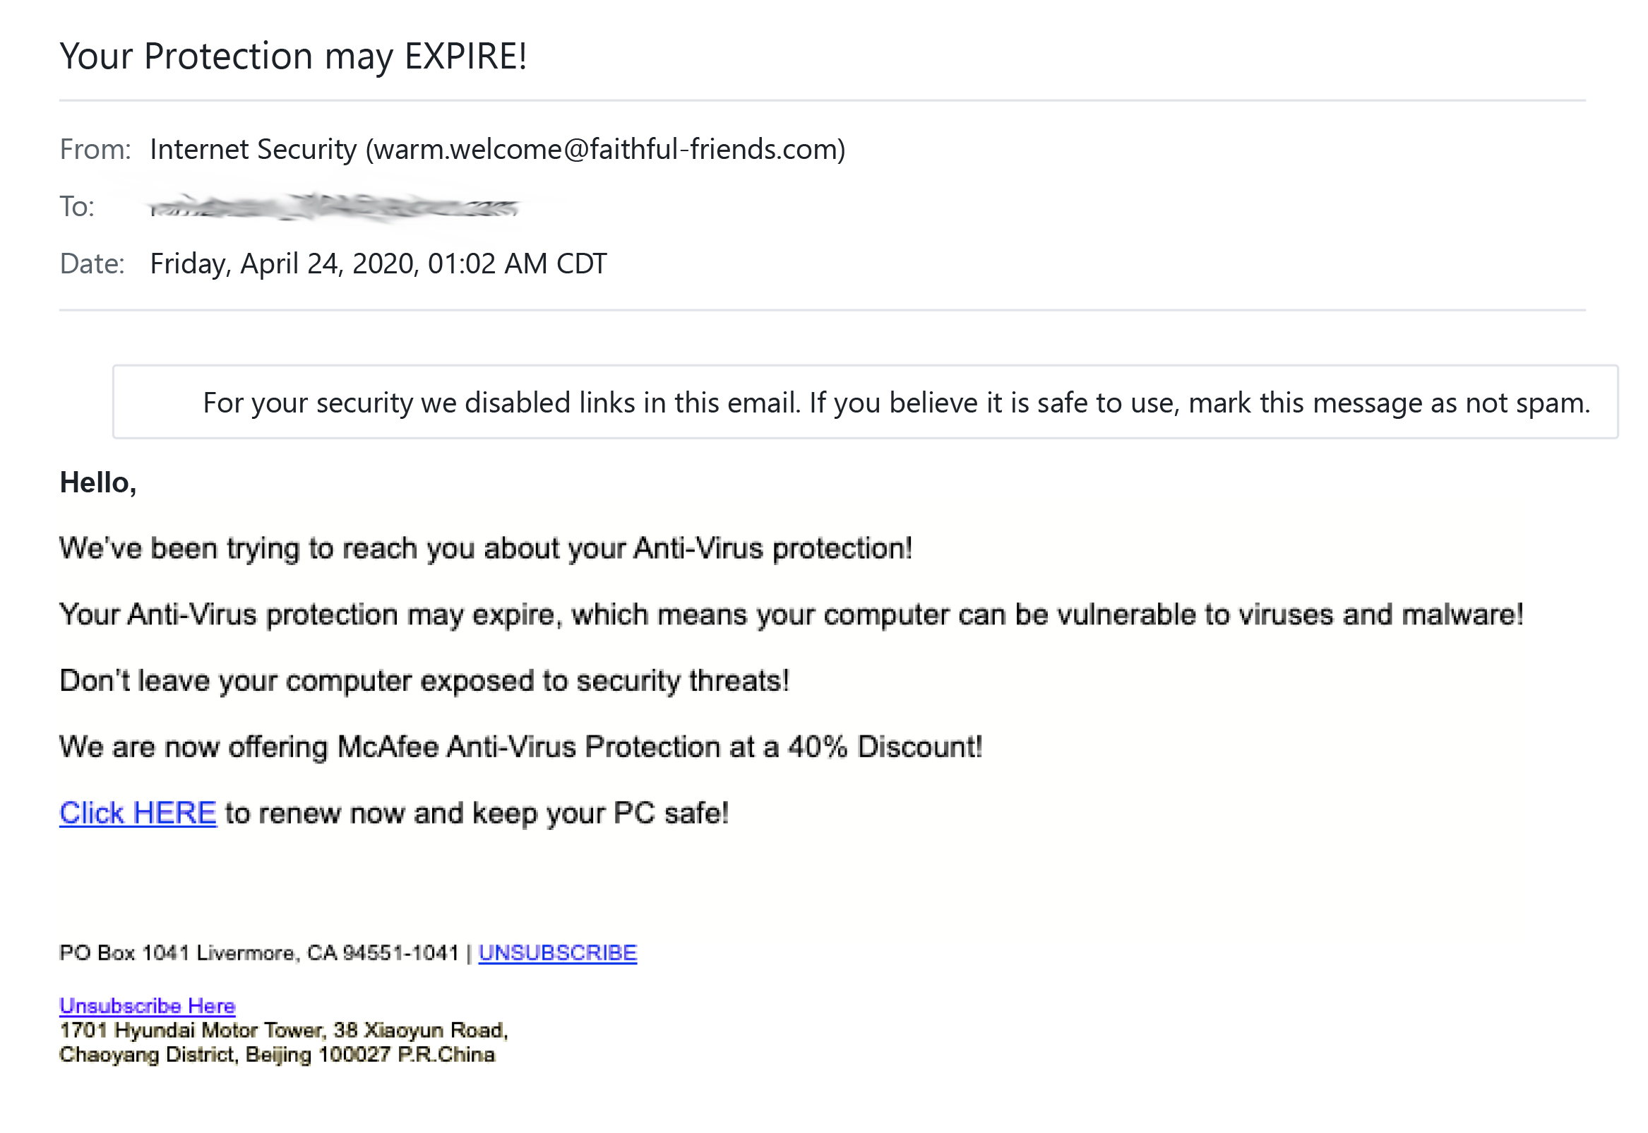Click the Hyundai Motor Tower address line
Viewport: 1648px width, 1133px height.
click(284, 1030)
